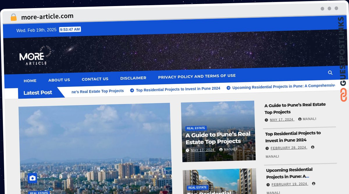
Task: Click MANALI author name on the card
Action: click(231, 149)
